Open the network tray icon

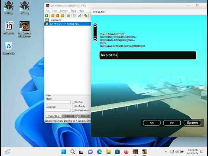(x=172, y=152)
